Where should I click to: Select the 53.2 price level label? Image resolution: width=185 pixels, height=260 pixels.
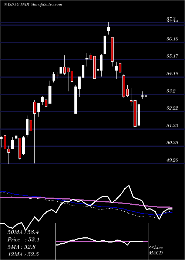click(x=171, y=91)
